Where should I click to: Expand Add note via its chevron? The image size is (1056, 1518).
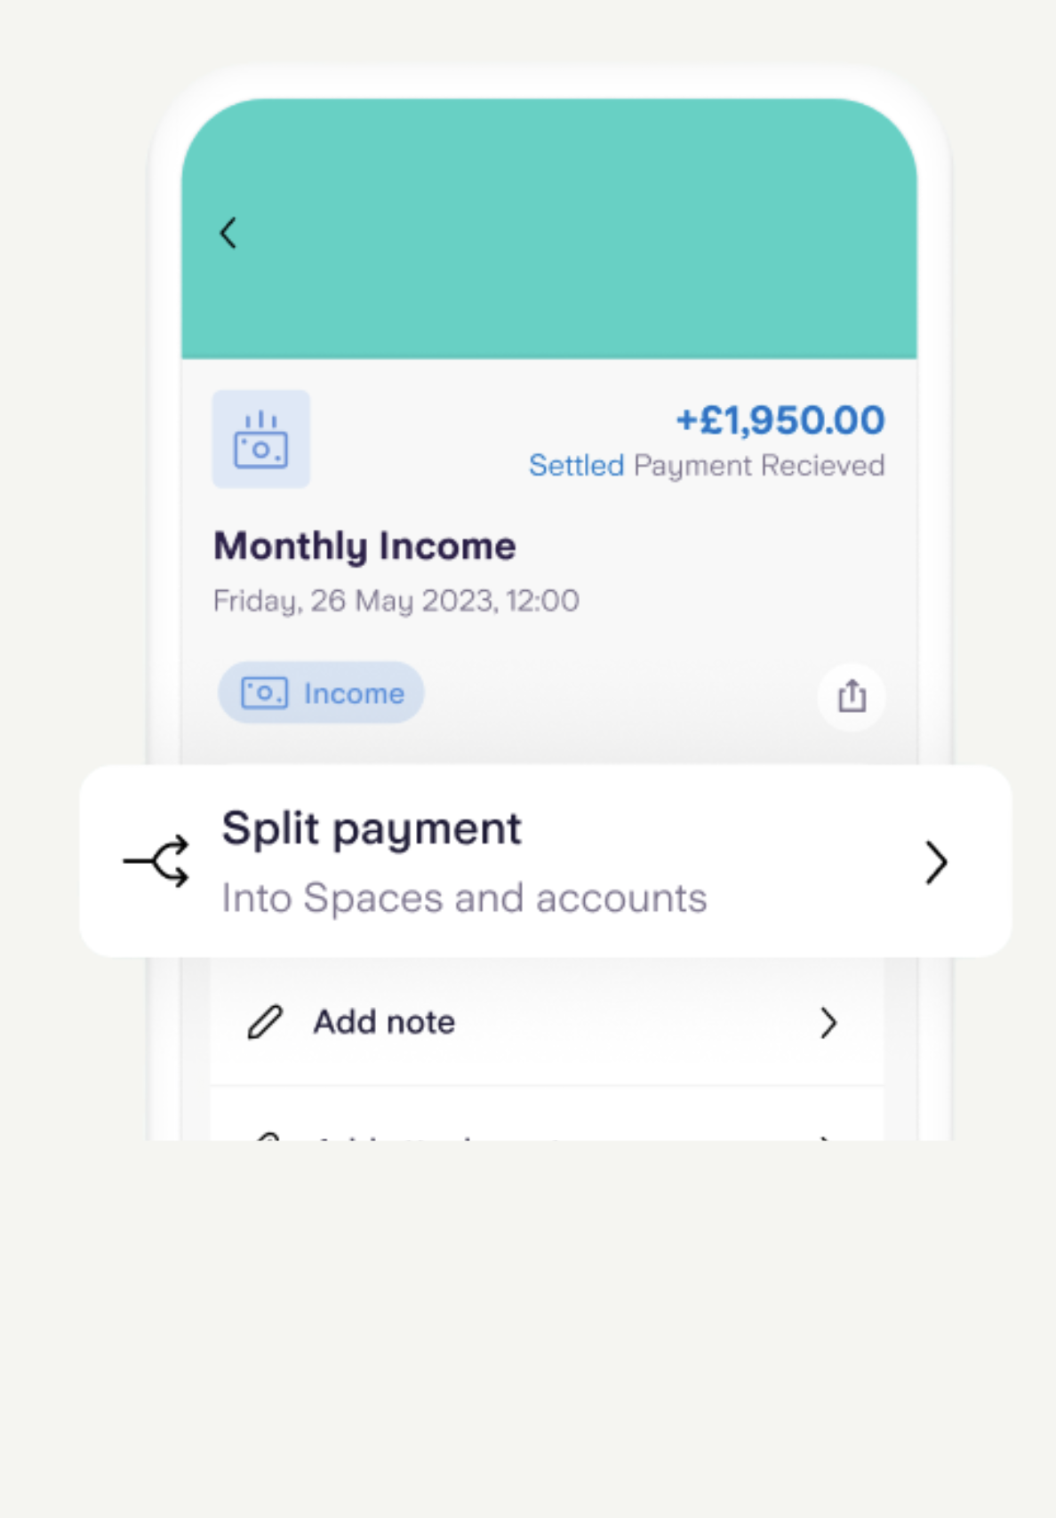coord(828,1023)
